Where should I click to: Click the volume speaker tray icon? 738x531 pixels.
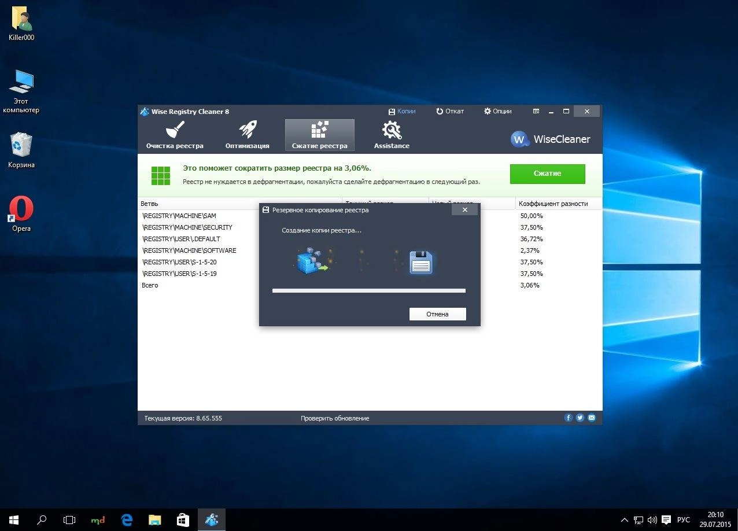pyautogui.click(x=652, y=520)
